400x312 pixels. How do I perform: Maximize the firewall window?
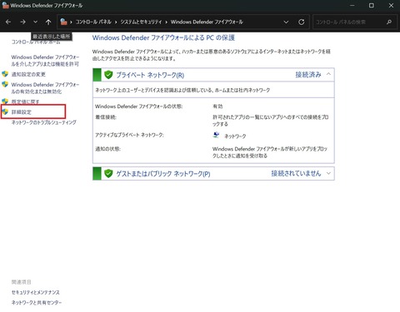(x=372, y=5)
